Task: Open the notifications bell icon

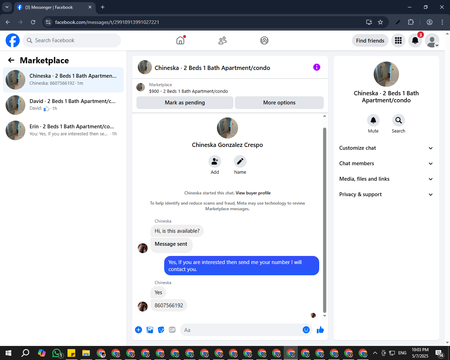Action: pos(415,41)
